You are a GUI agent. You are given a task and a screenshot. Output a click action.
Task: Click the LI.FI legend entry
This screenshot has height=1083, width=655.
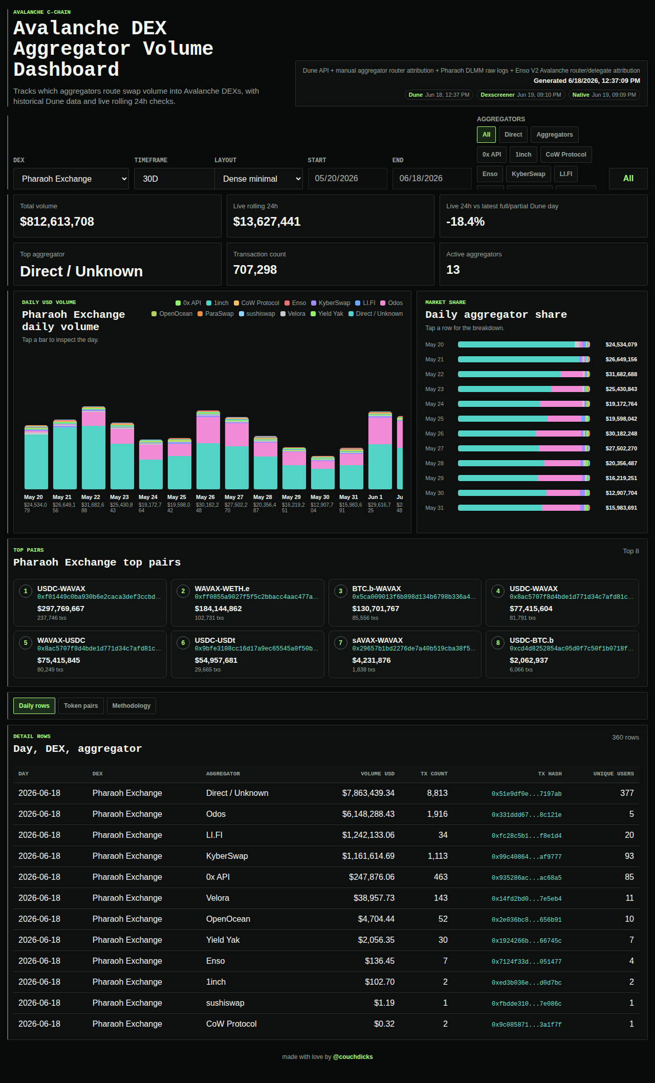365,303
